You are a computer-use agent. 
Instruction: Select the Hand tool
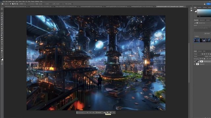[x=2, y=51]
